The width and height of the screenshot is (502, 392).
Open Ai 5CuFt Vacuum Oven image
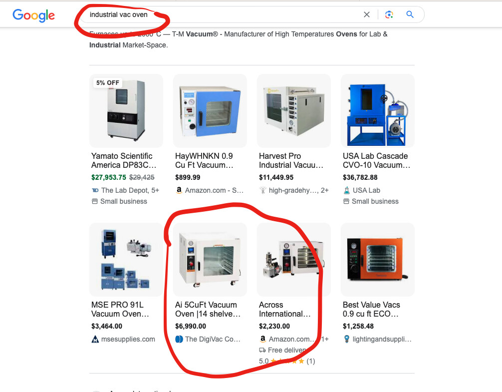pos(210,259)
